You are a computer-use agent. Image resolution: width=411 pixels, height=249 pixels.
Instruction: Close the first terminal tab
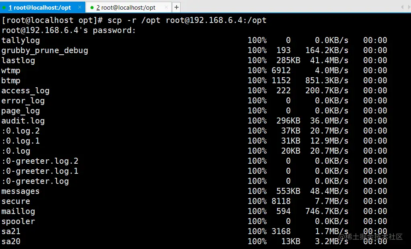80,7
